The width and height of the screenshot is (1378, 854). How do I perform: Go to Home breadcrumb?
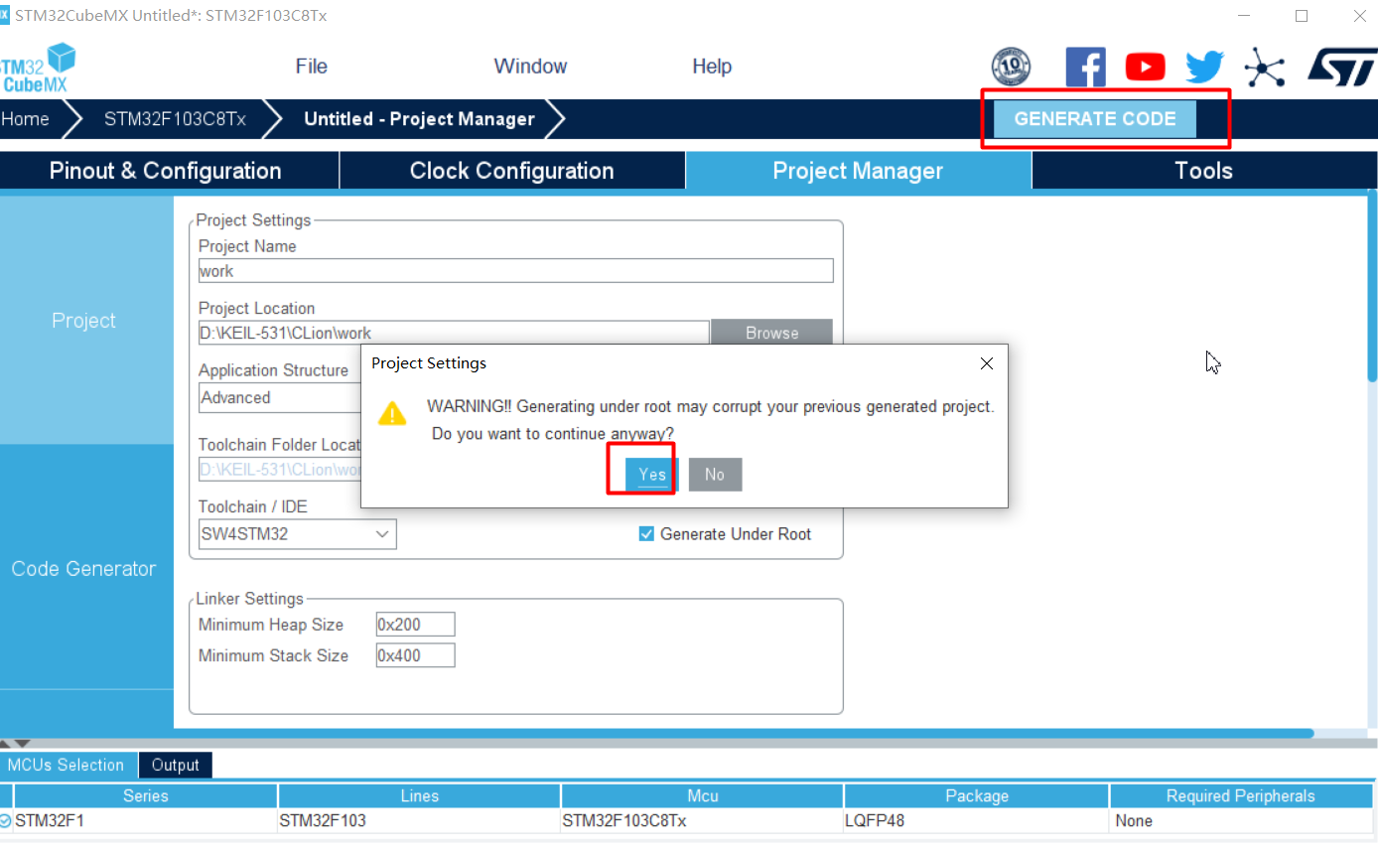coord(26,119)
